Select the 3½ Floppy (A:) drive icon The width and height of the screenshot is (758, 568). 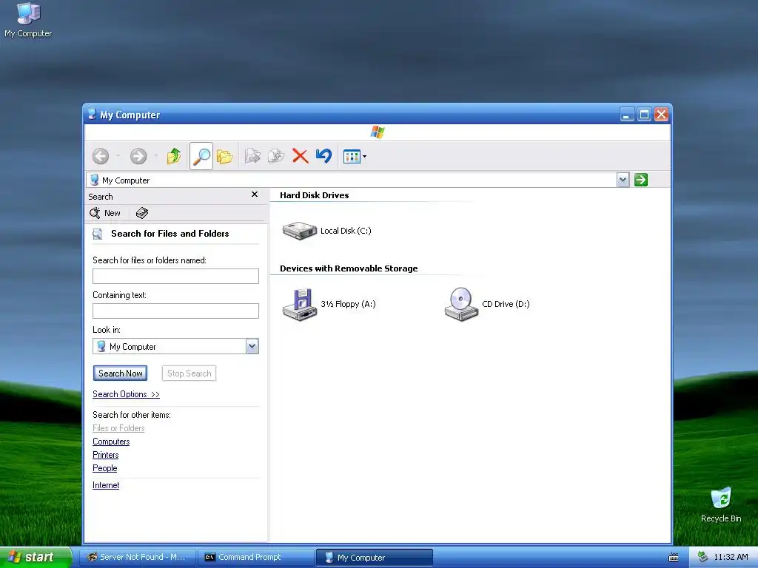[x=300, y=304]
